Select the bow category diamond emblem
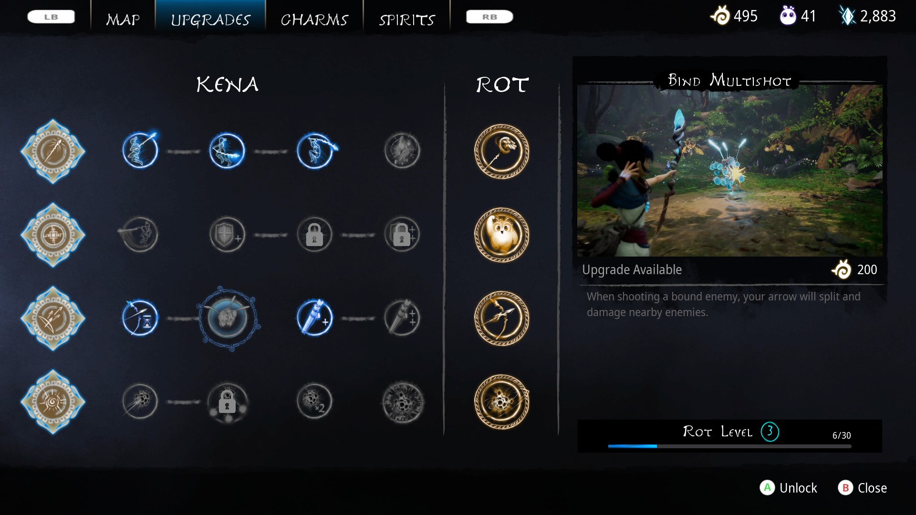The width and height of the screenshot is (916, 515). [x=53, y=318]
